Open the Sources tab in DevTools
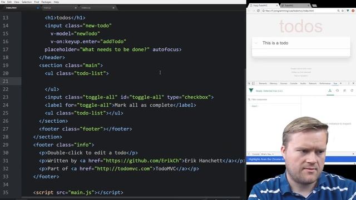356x200 pixels. (x=284, y=83)
